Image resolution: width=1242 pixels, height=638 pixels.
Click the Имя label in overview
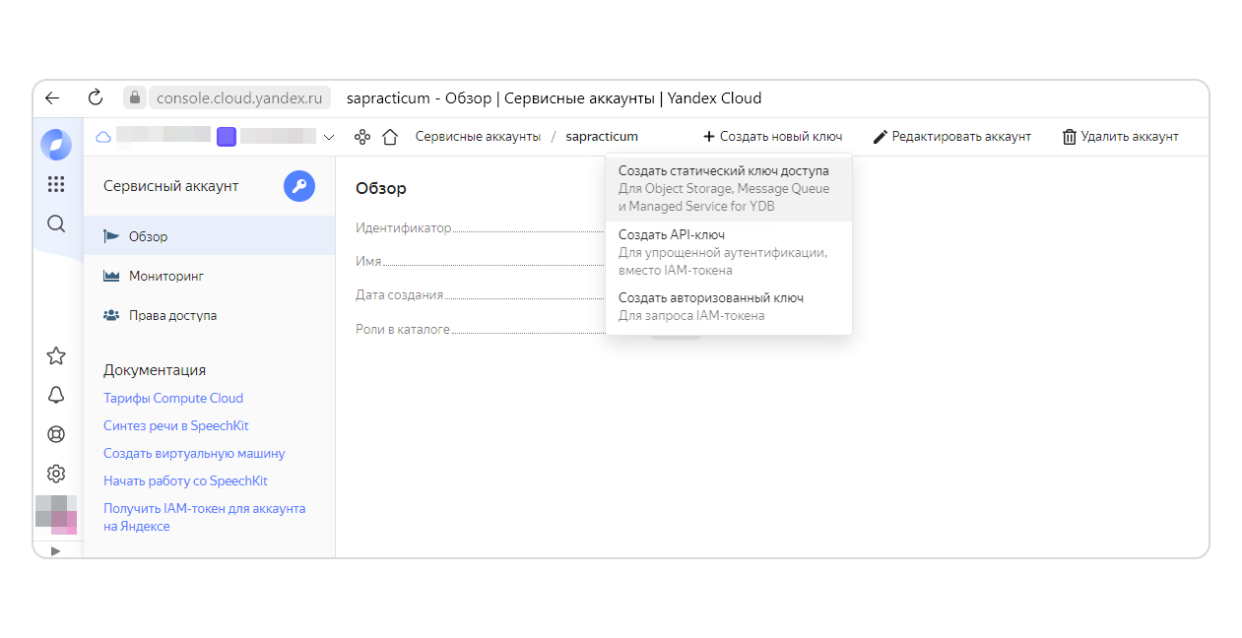(x=368, y=261)
